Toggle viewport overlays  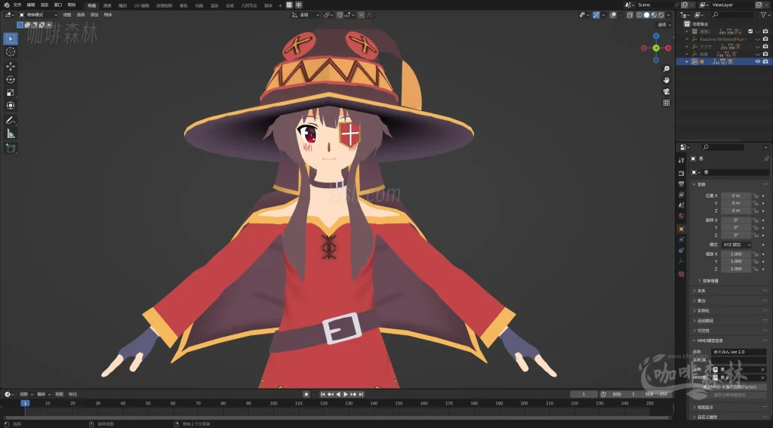[613, 15]
